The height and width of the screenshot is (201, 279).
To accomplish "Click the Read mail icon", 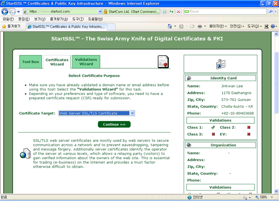I will coord(192,27).
